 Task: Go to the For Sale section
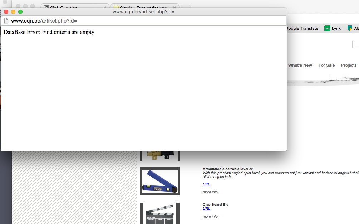[326, 65]
